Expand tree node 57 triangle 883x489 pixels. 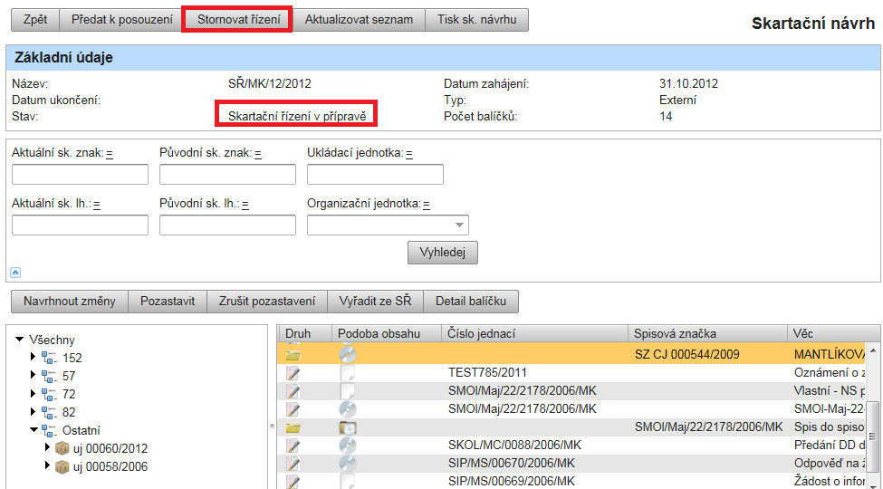pyautogui.click(x=34, y=375)
